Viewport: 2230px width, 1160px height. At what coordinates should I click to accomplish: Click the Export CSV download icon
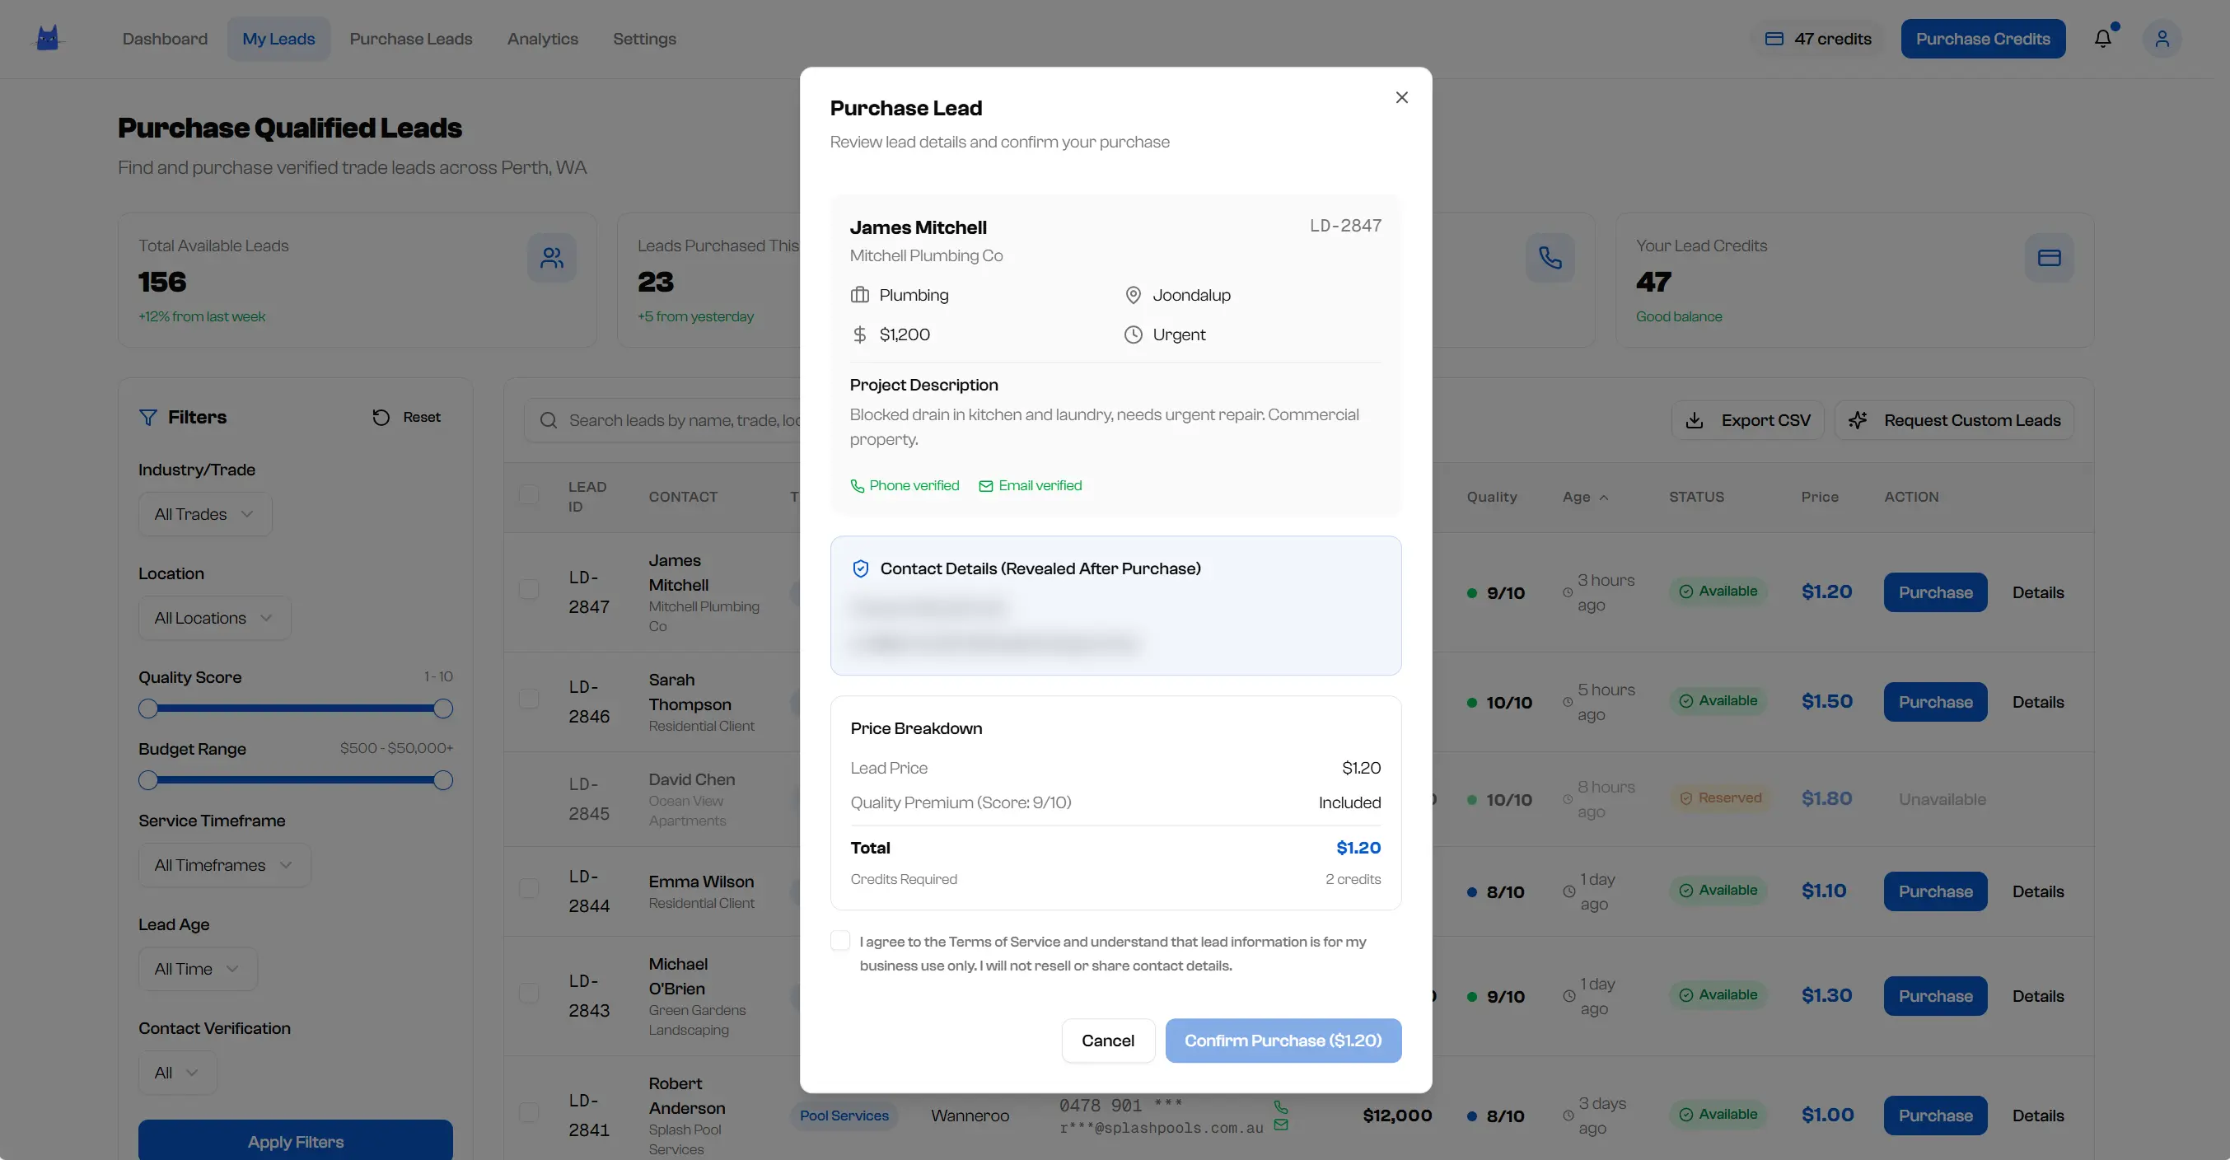pyautogui.click(x=1695, y=421)
